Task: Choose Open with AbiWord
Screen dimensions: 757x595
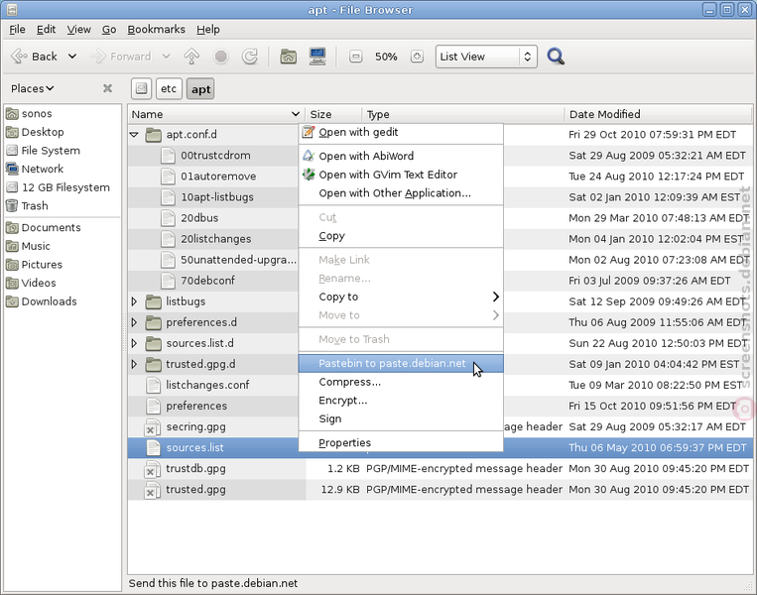Action: click(x=401, y=156)
